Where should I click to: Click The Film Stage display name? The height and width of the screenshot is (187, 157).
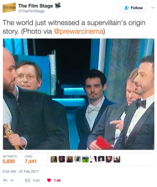pos(36,6)
